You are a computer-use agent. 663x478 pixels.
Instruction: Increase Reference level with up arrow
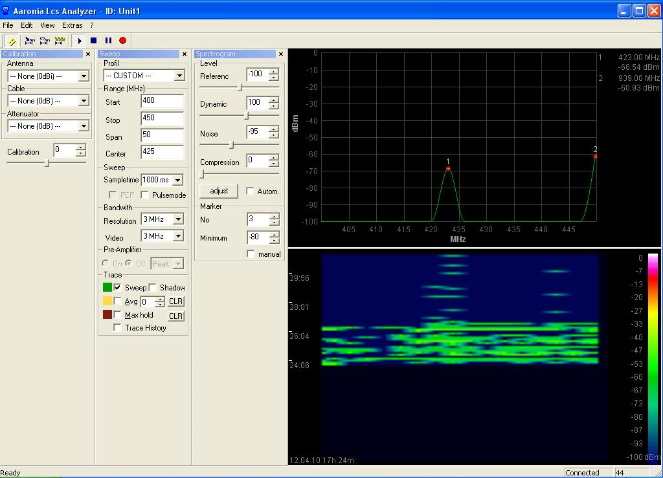[274, 71]
